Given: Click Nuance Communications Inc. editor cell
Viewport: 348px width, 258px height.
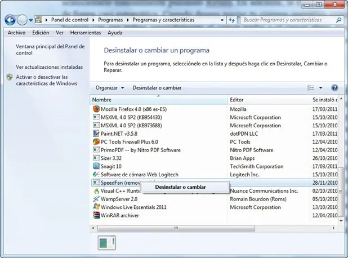Looking at the screenshot, I should click(264, 191).
